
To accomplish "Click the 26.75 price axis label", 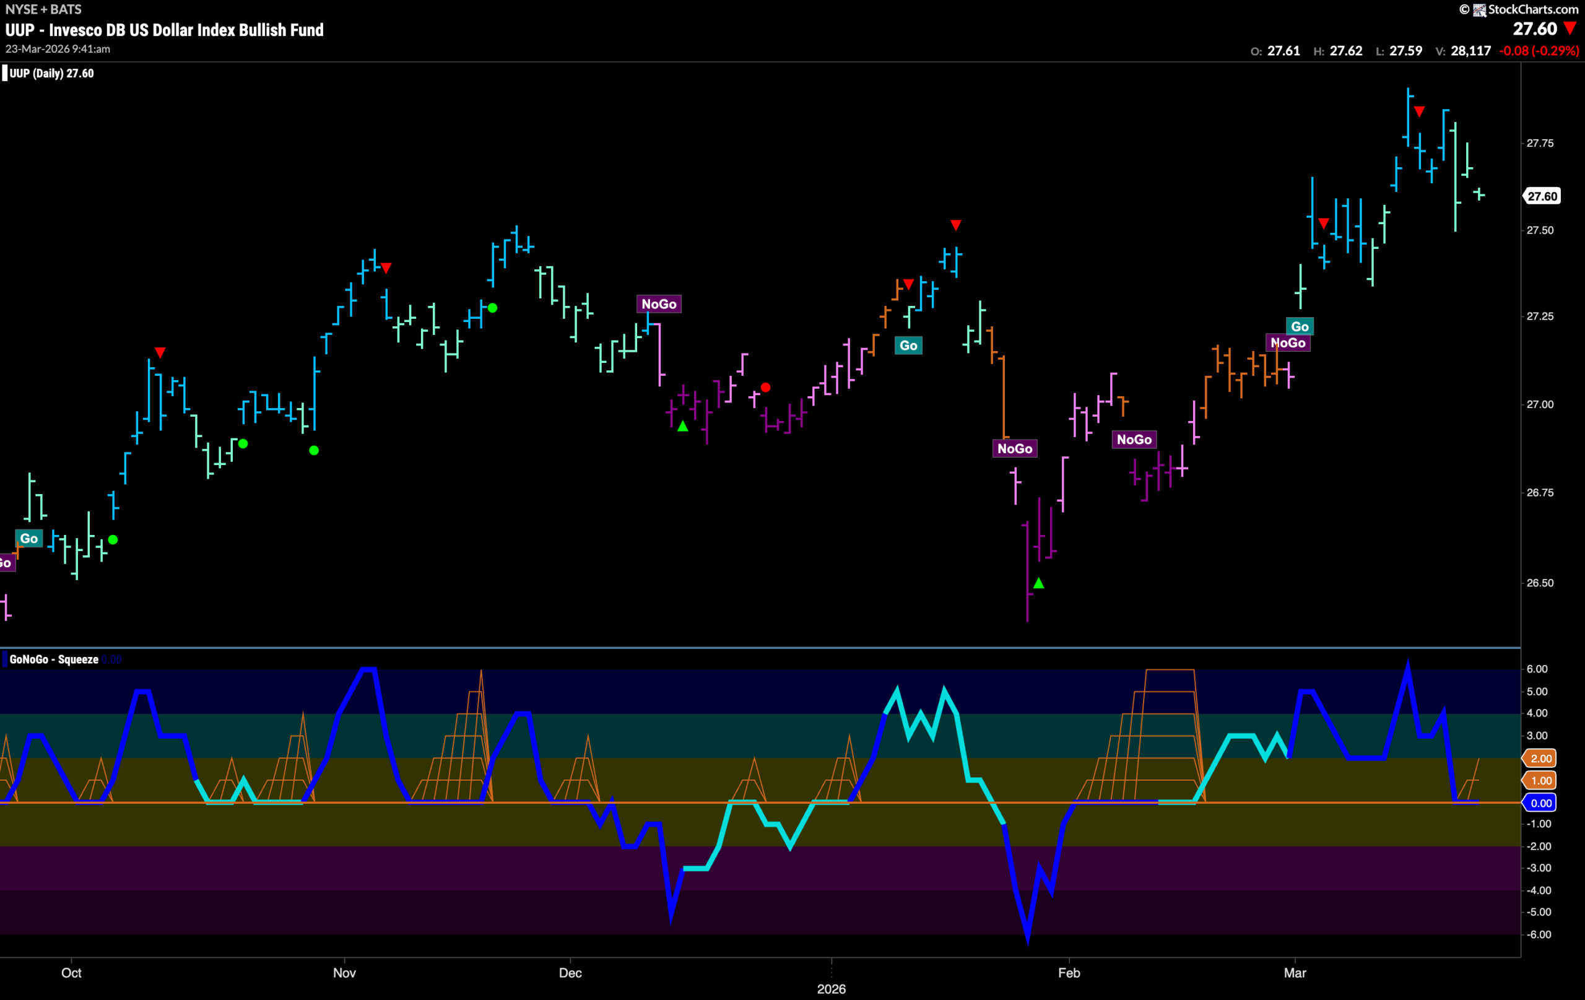I will 1540,493.
